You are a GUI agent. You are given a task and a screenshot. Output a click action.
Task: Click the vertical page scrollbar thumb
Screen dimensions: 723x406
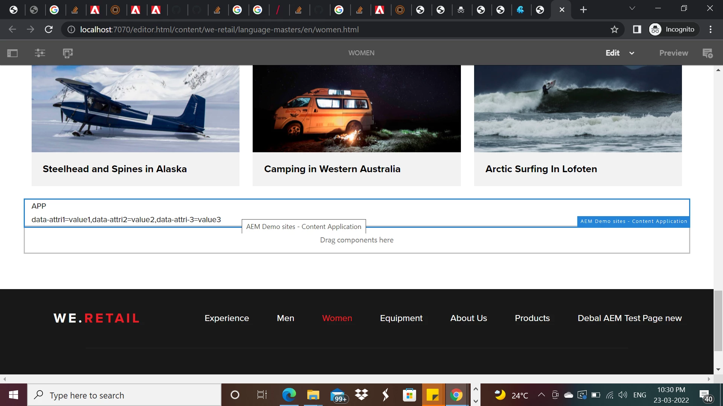pos(718,320)
